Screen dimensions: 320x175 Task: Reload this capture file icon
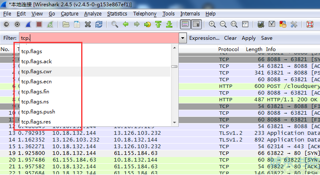click(99, 24)
